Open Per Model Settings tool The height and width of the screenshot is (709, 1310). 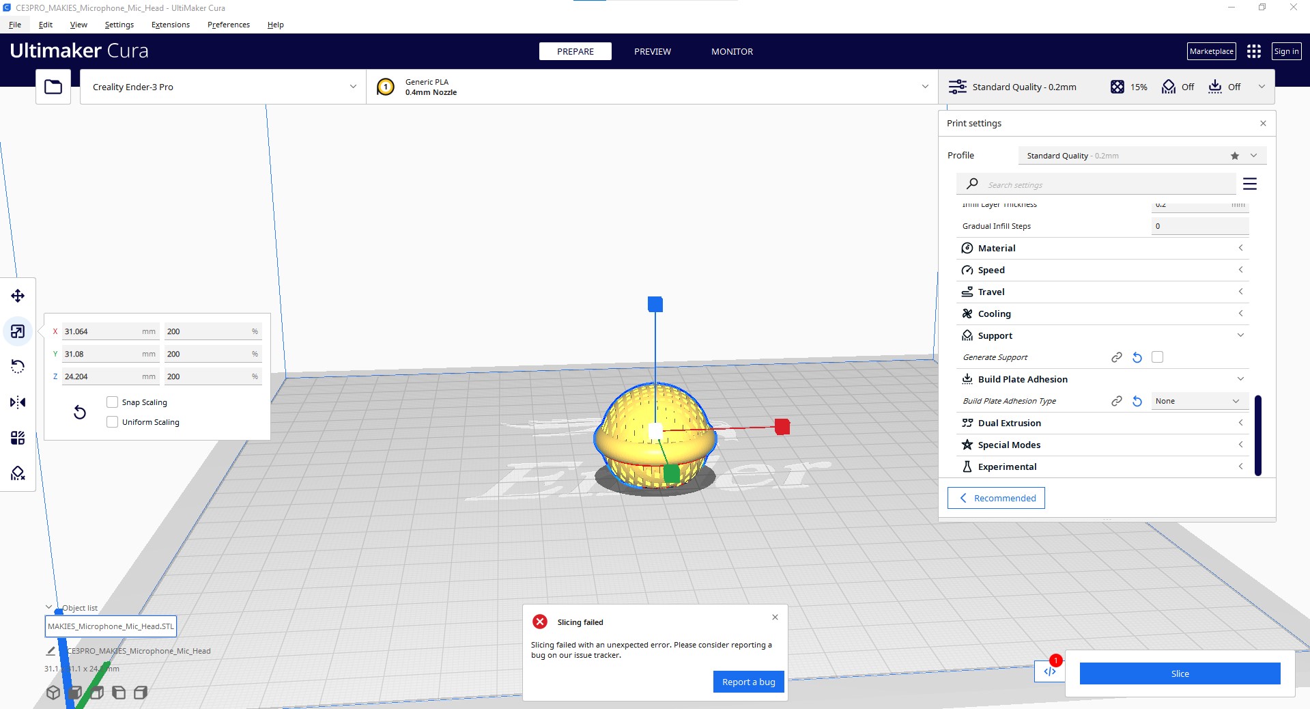coord(18,438)
